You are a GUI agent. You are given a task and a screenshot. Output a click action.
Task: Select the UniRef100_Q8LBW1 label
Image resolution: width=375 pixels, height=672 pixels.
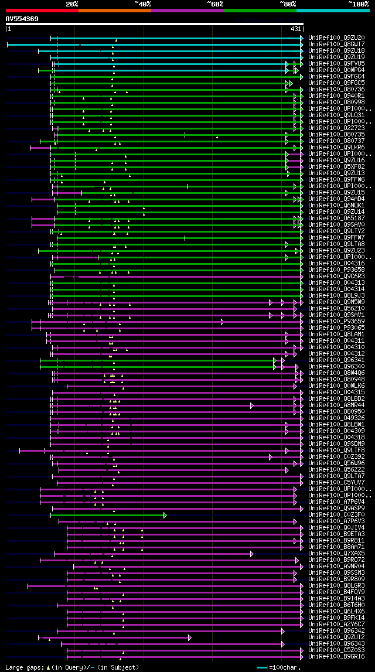[336, 424]
